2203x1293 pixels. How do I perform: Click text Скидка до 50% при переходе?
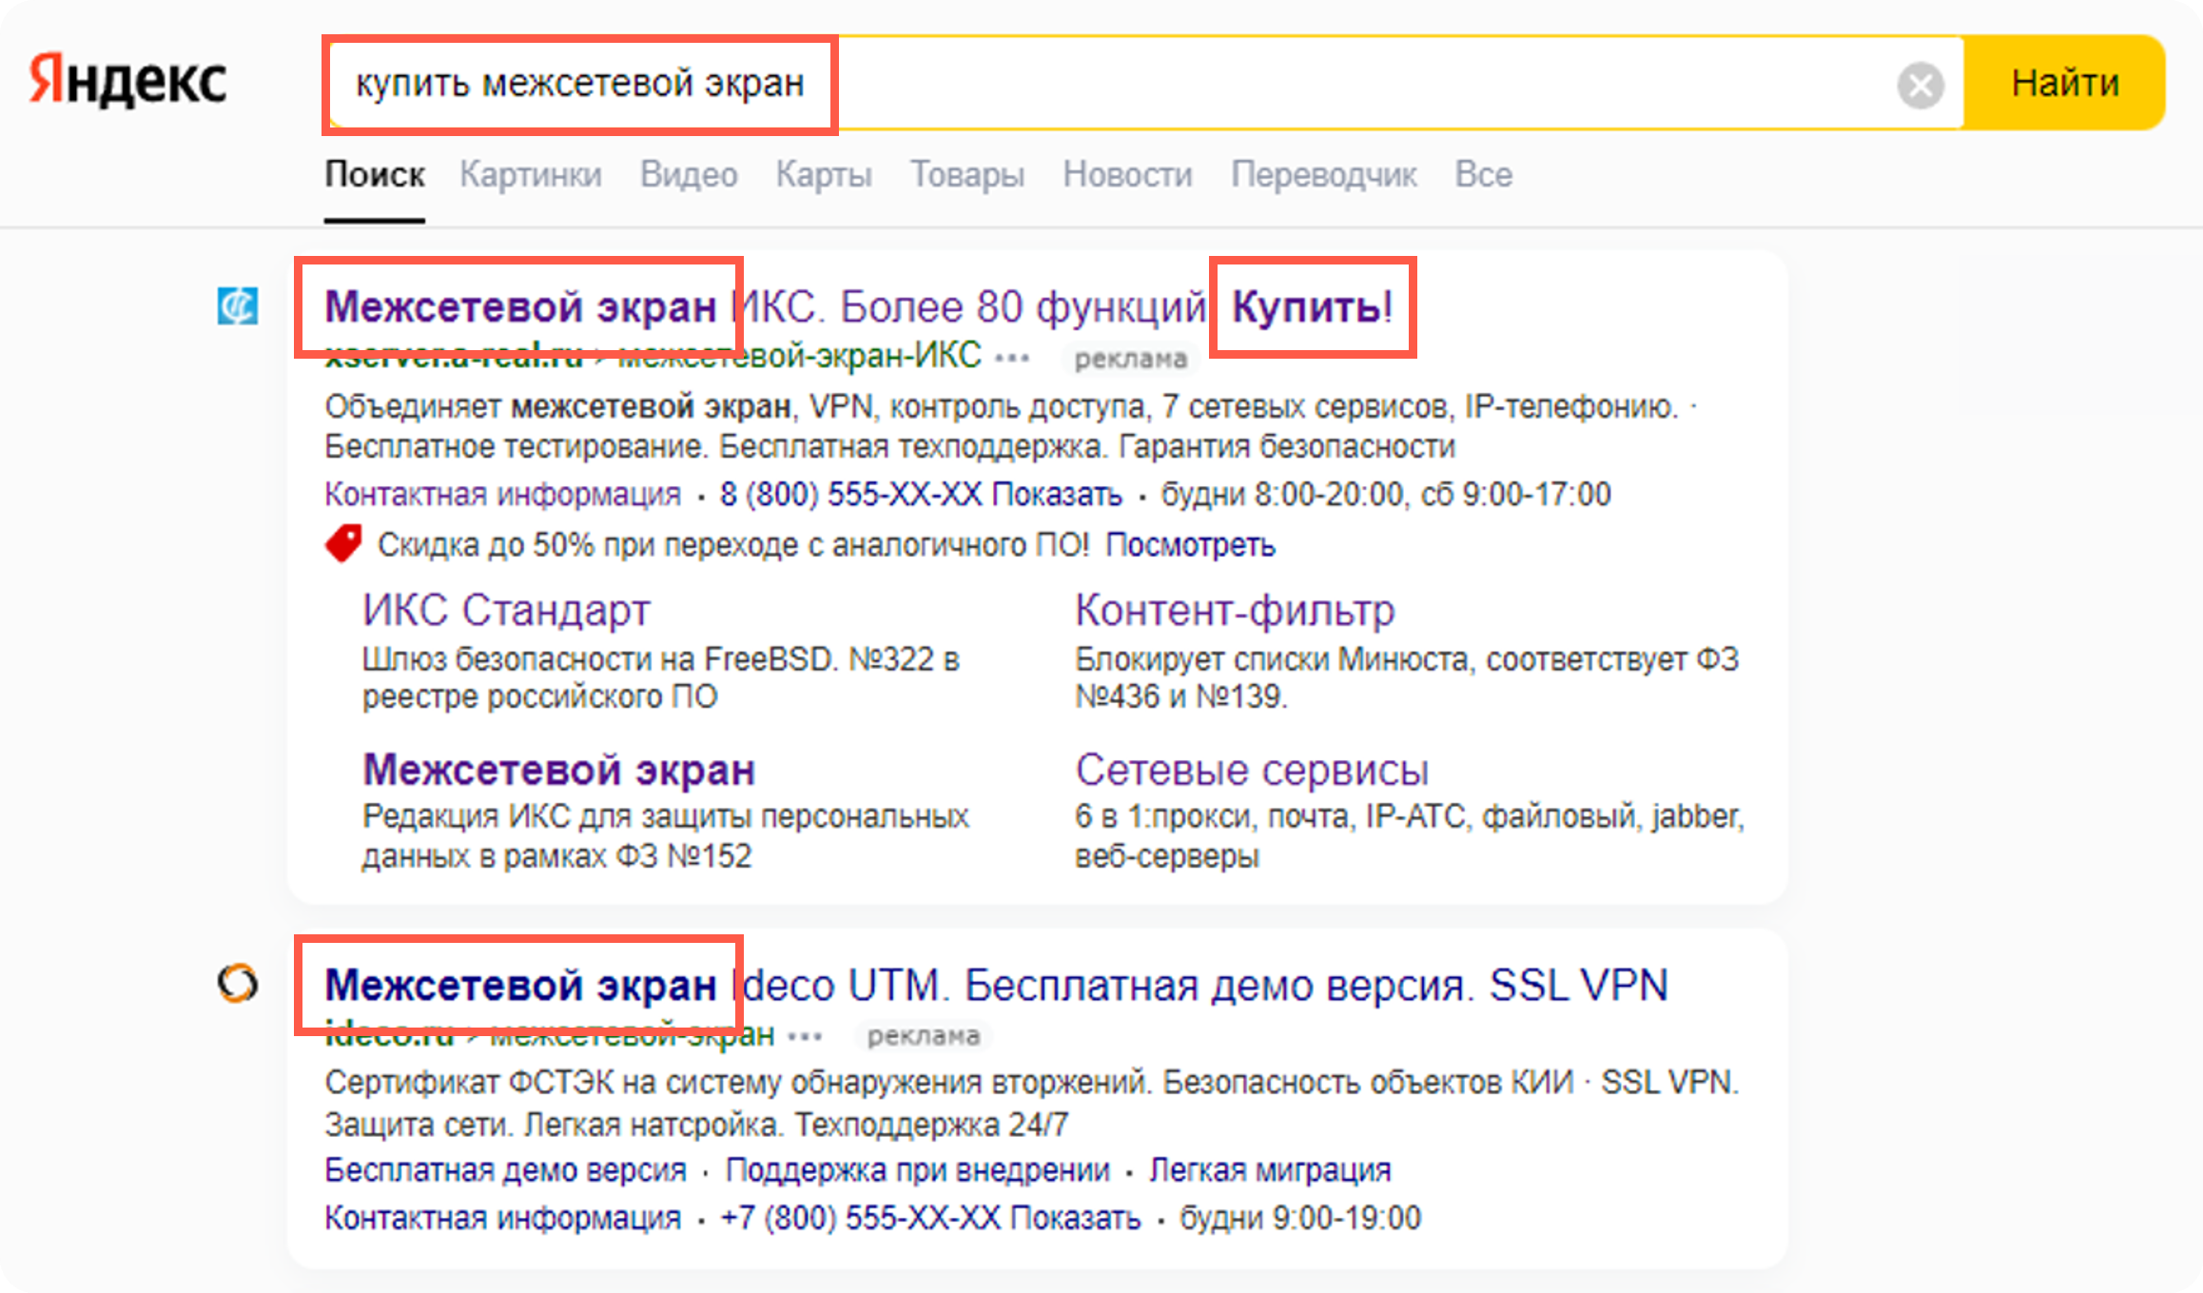tap(733, 545)
